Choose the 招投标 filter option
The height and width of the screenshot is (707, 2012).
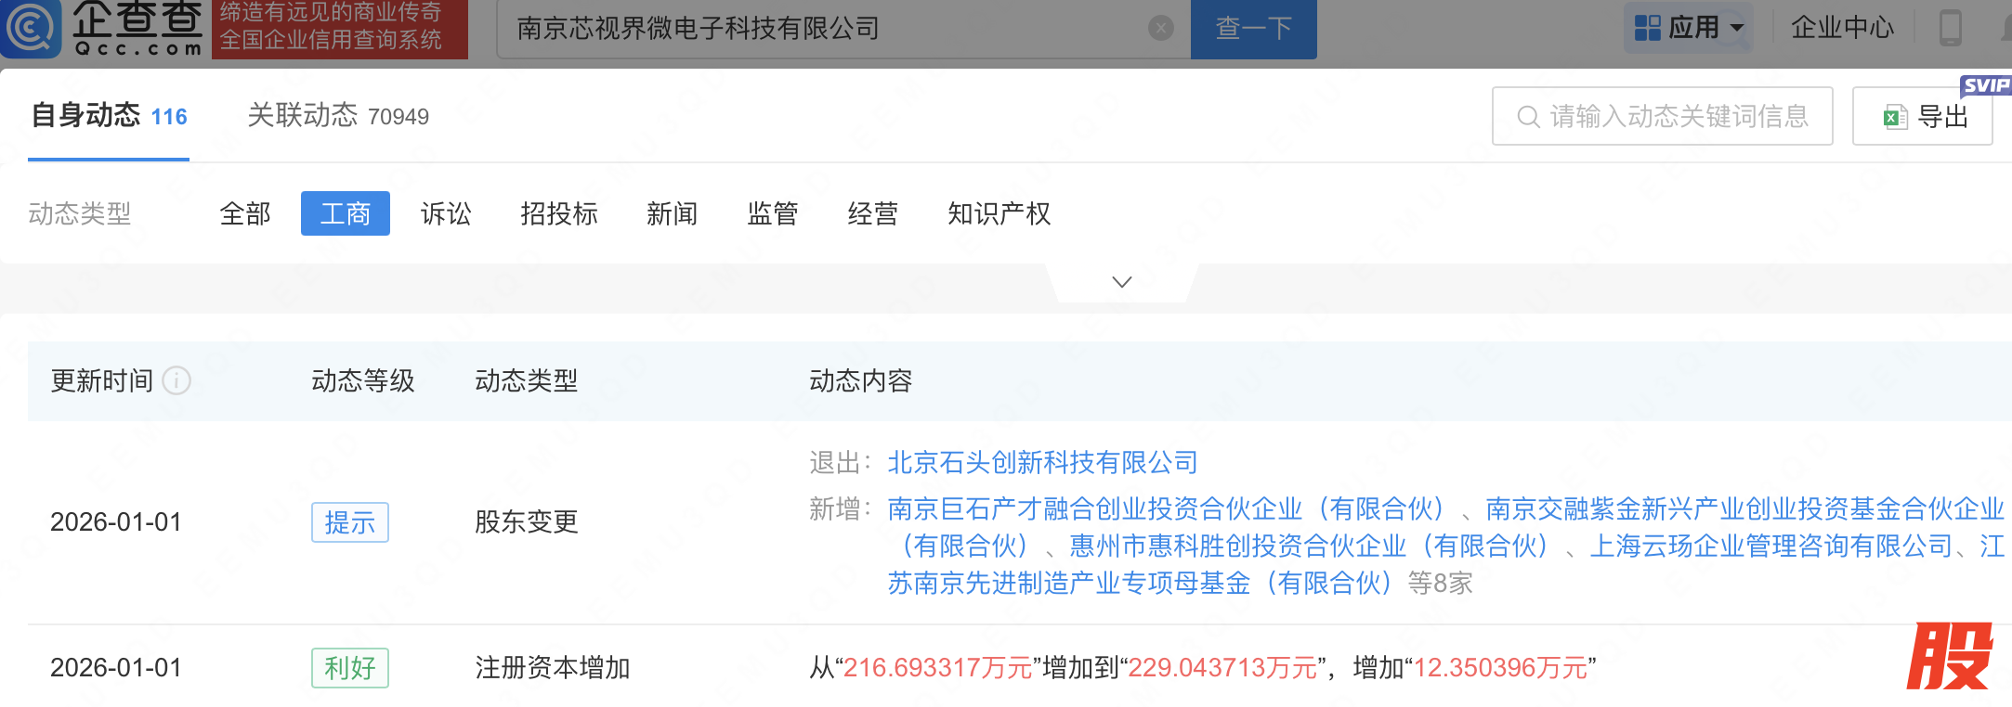tap(559, 214)
